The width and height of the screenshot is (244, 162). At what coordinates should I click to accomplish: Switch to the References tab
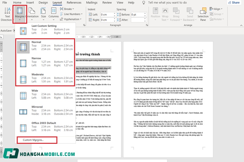[x=74, y=3]
